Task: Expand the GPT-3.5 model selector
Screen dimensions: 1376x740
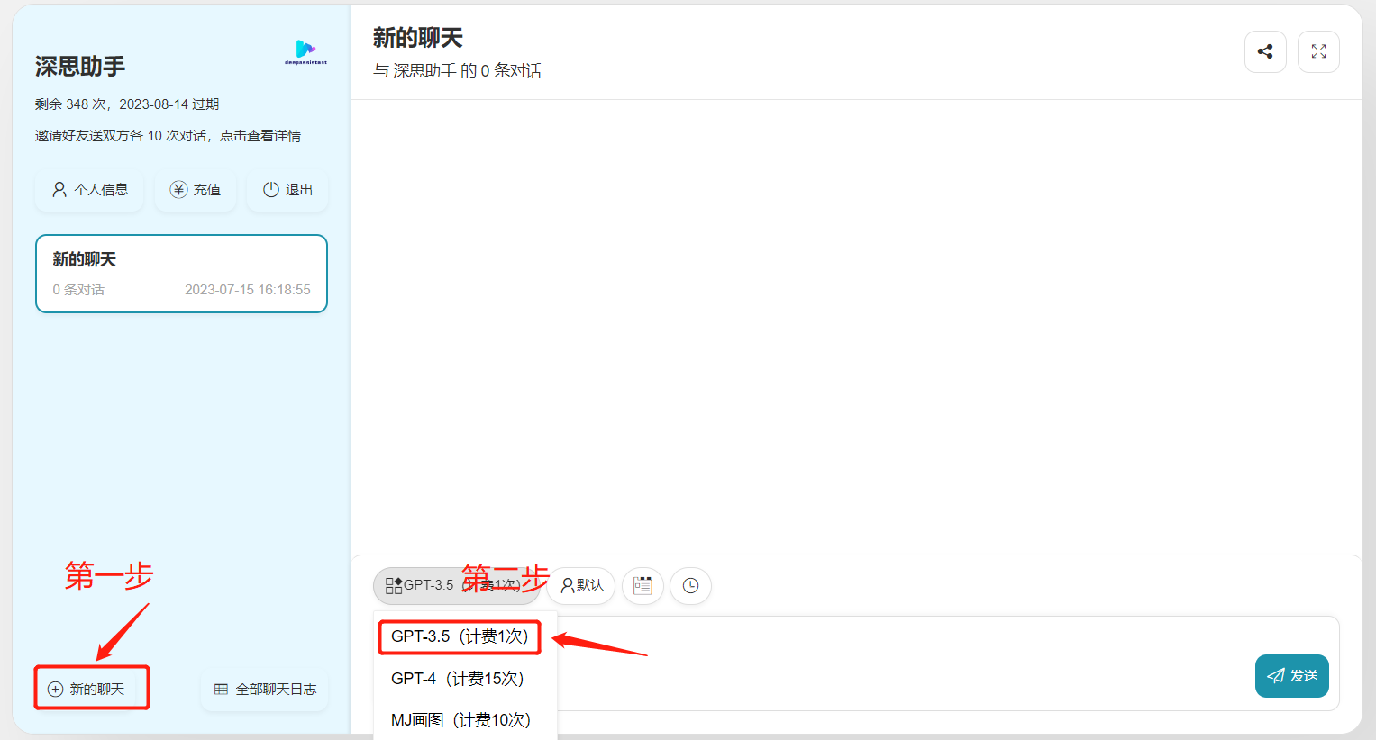Action: [x=456, y=586]
